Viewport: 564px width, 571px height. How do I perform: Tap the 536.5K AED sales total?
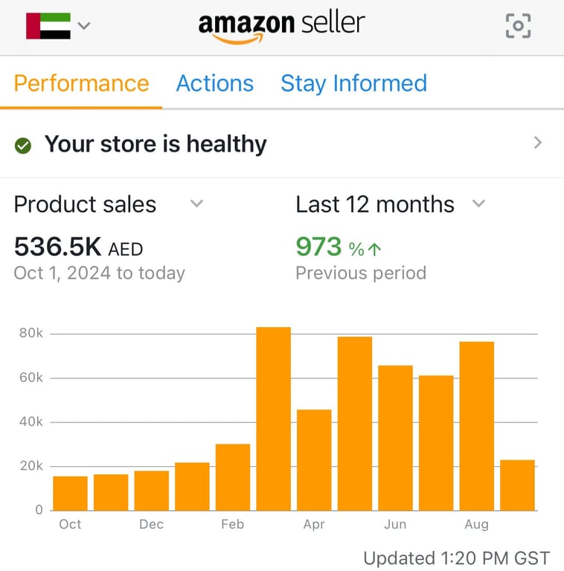coord(78,248)
